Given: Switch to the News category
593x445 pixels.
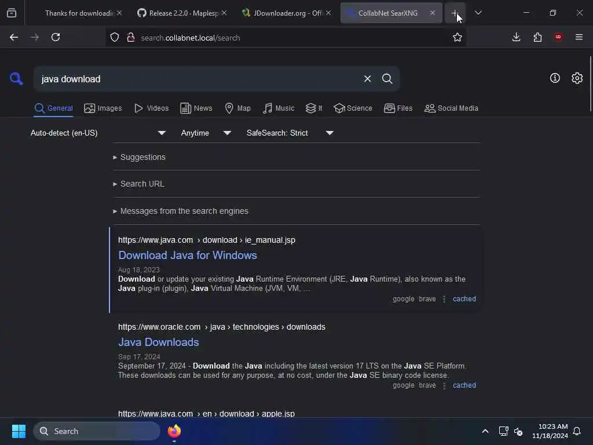Looking at the screenshot, I should tap(196, 108).
